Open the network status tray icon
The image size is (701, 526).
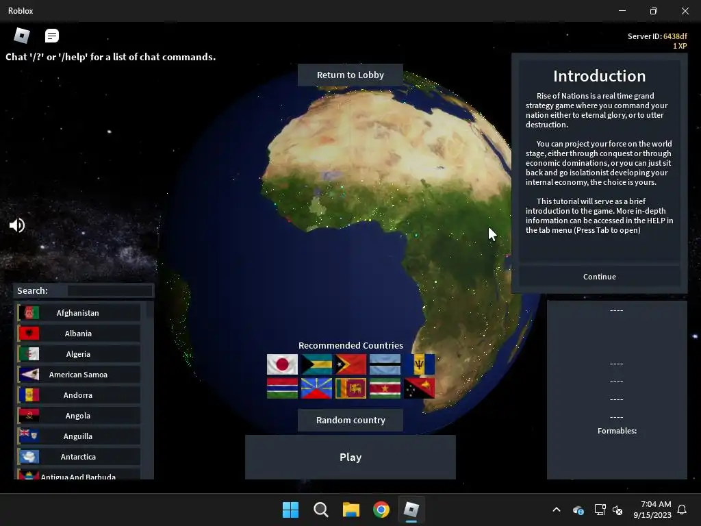[600, 510]
